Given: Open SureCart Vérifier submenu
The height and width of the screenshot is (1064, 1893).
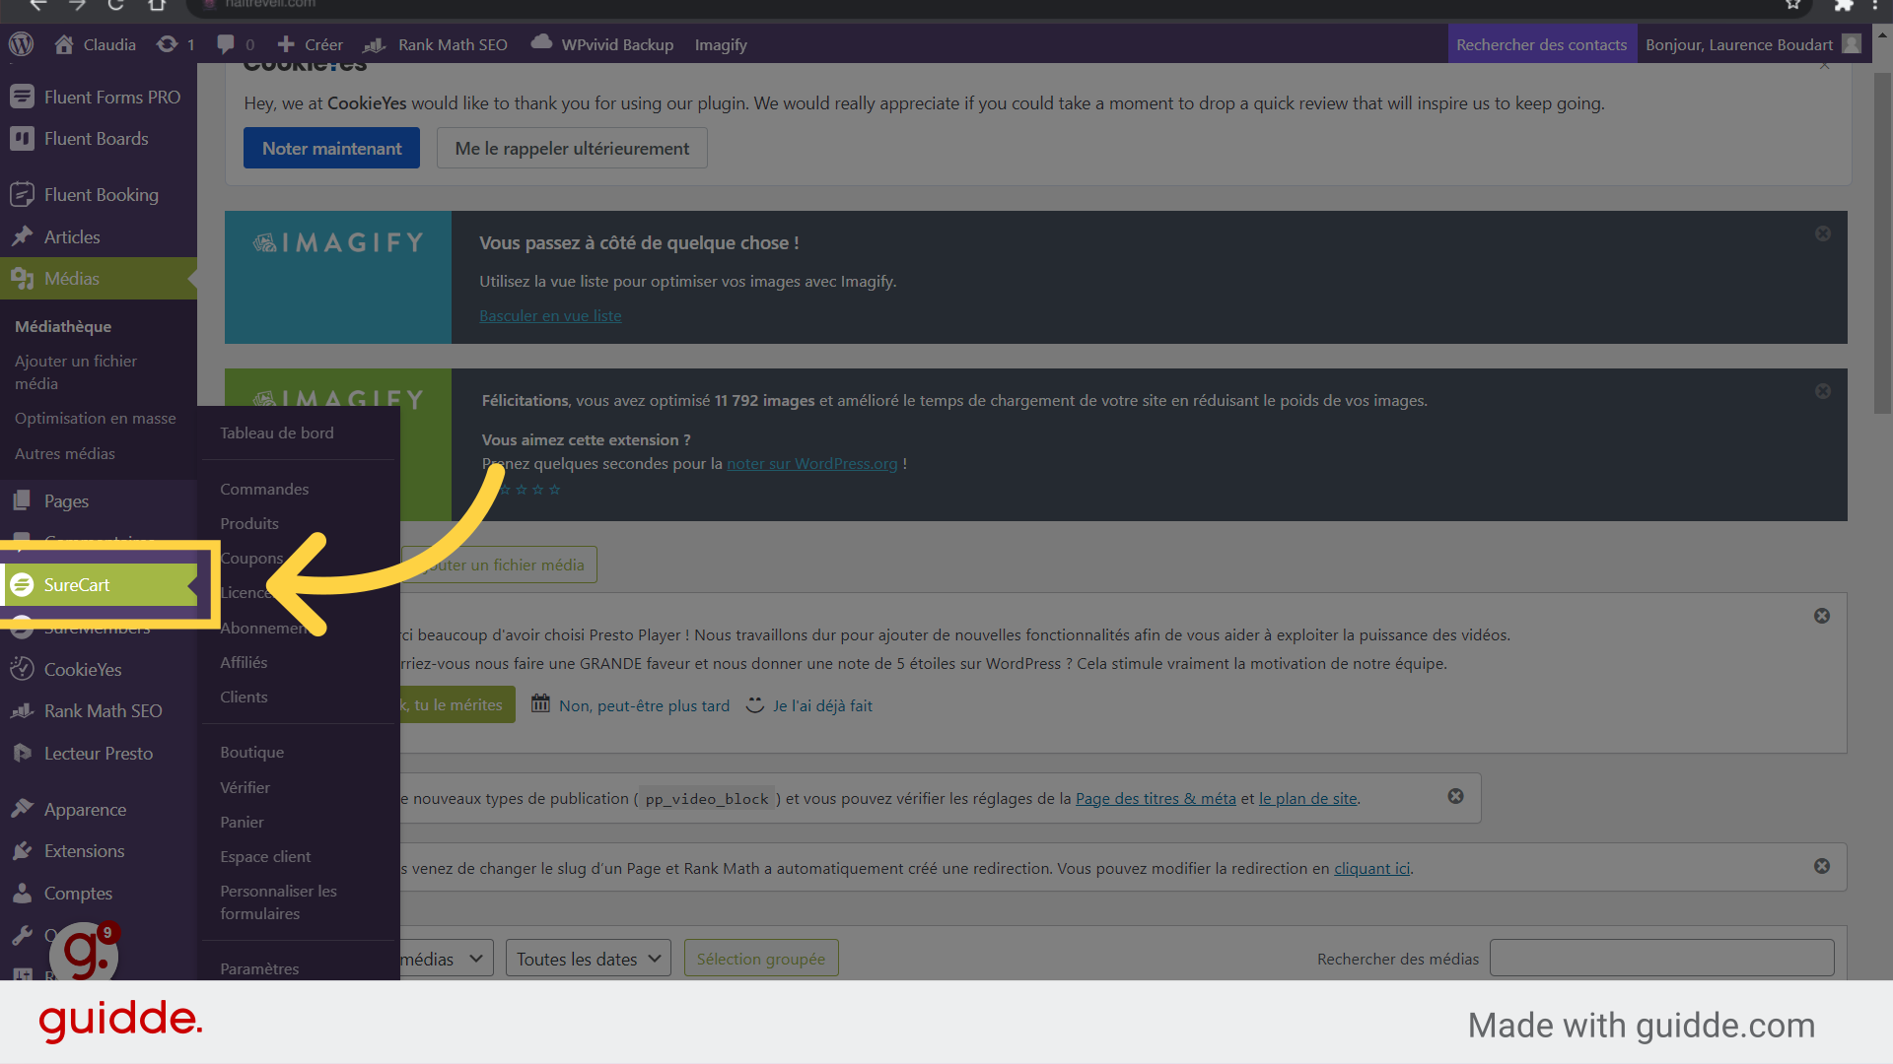Looking at the screenshot, I should (245, 787).
